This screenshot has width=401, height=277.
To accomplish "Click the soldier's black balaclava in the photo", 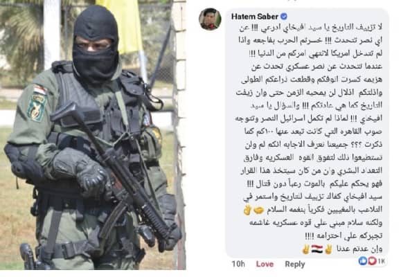I will point(96,42).
